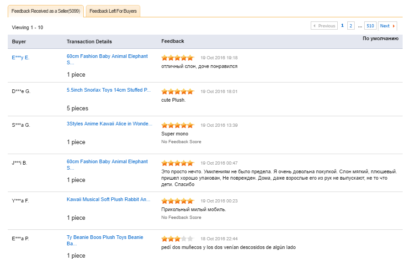The width and height of the screenshot is (404, 259).
Task: Open buyer E***y E. profile link
Action: 21,57
